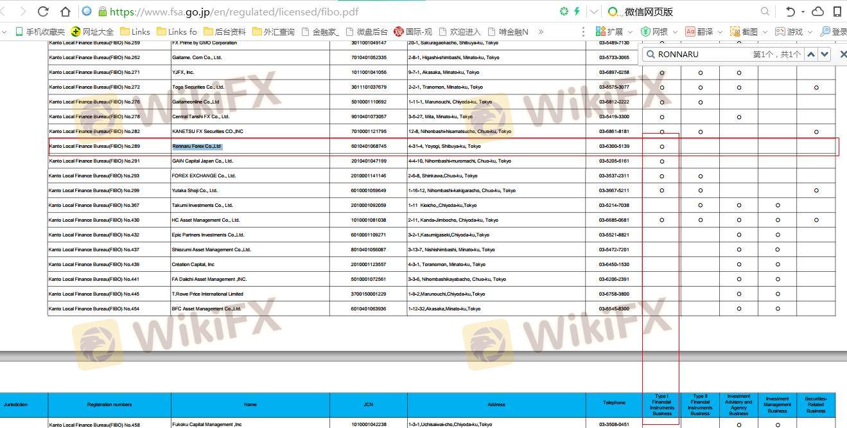Go forward with the forward arrow
The width and height of the screenshot is (847, 428).
tap(22, 12)
